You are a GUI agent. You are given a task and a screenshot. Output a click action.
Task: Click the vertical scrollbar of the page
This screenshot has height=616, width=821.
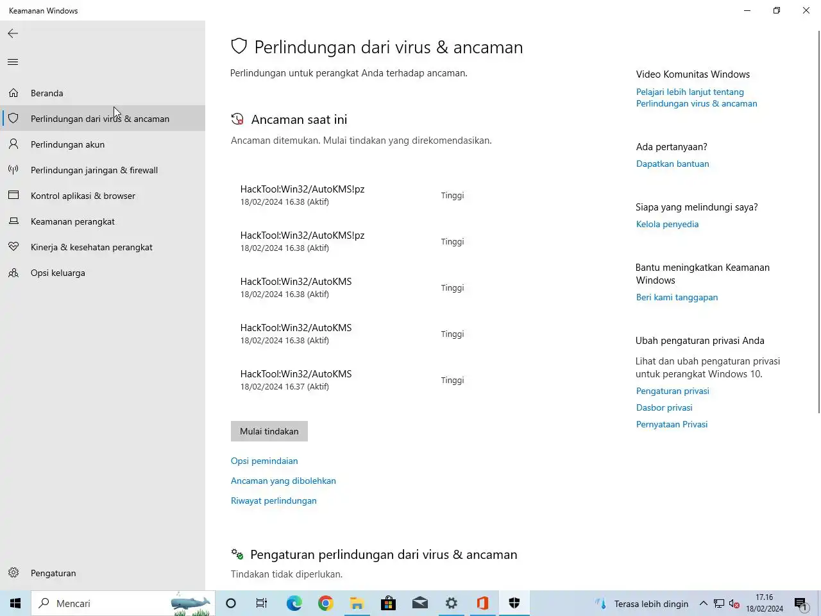818,221
